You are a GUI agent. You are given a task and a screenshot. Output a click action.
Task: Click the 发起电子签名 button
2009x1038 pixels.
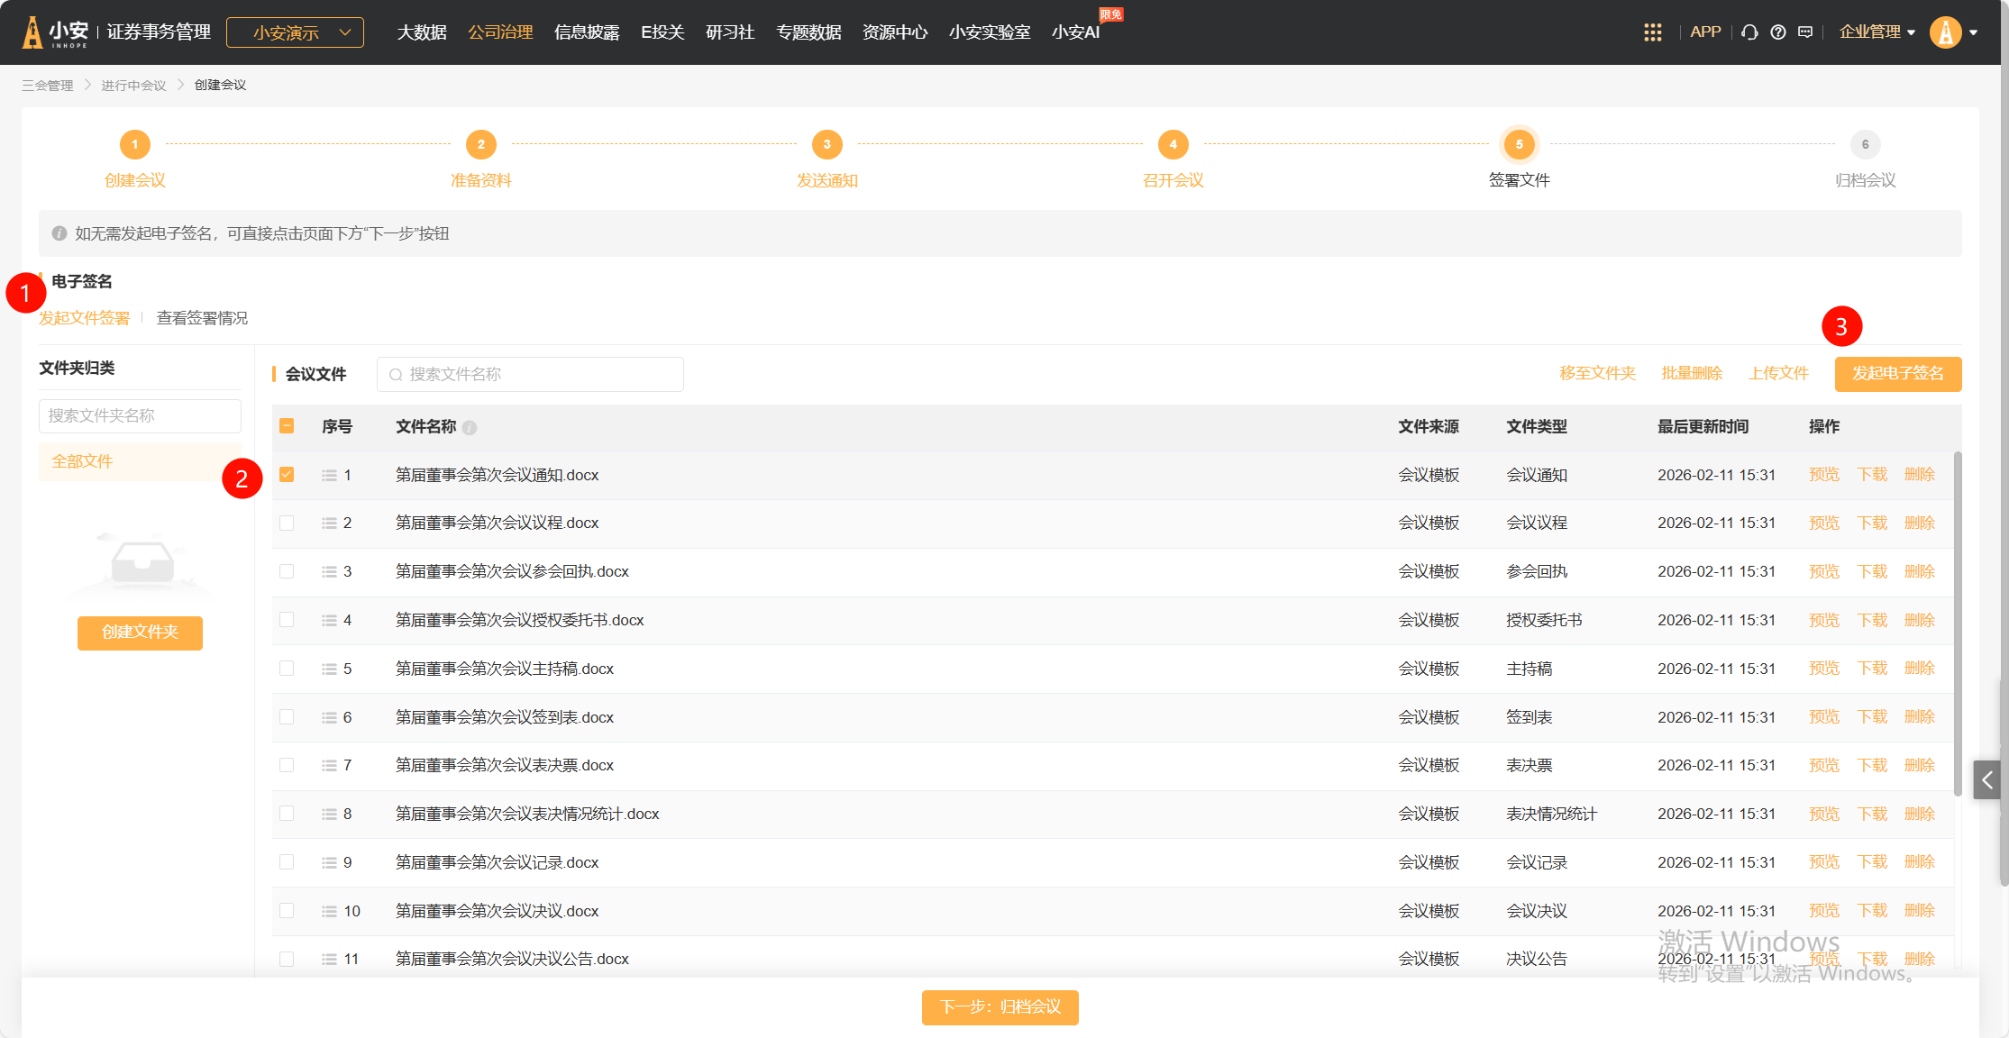[x=1897, y=374]
